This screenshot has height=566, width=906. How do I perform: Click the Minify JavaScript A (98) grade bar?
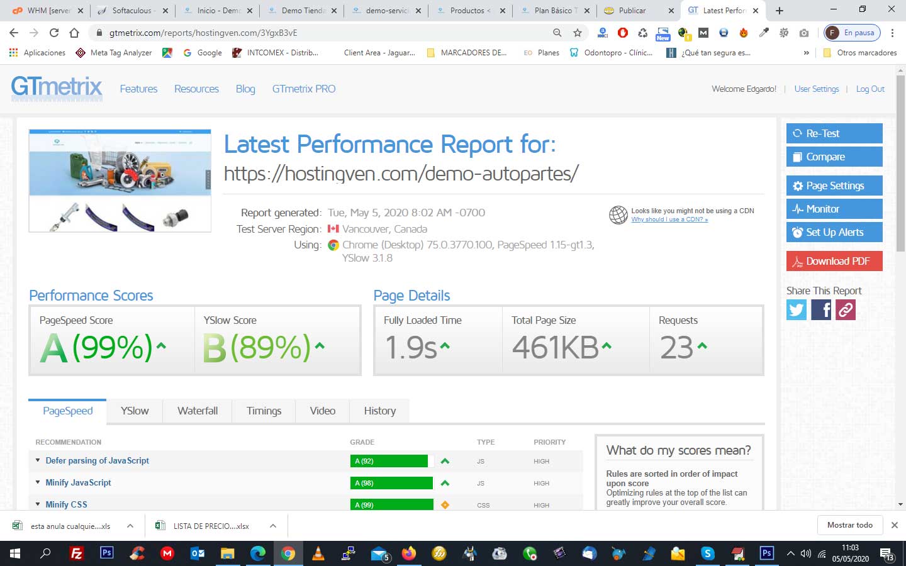[391, 483]
